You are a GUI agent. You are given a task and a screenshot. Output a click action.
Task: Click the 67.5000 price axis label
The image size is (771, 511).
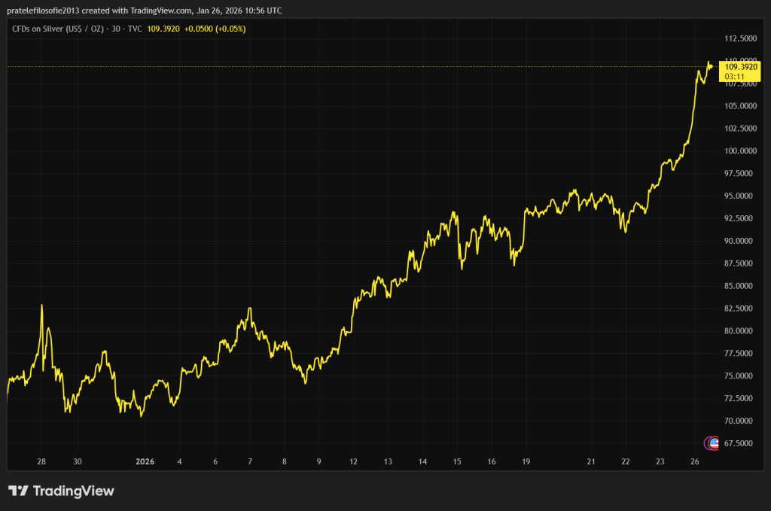pos(741,443)
